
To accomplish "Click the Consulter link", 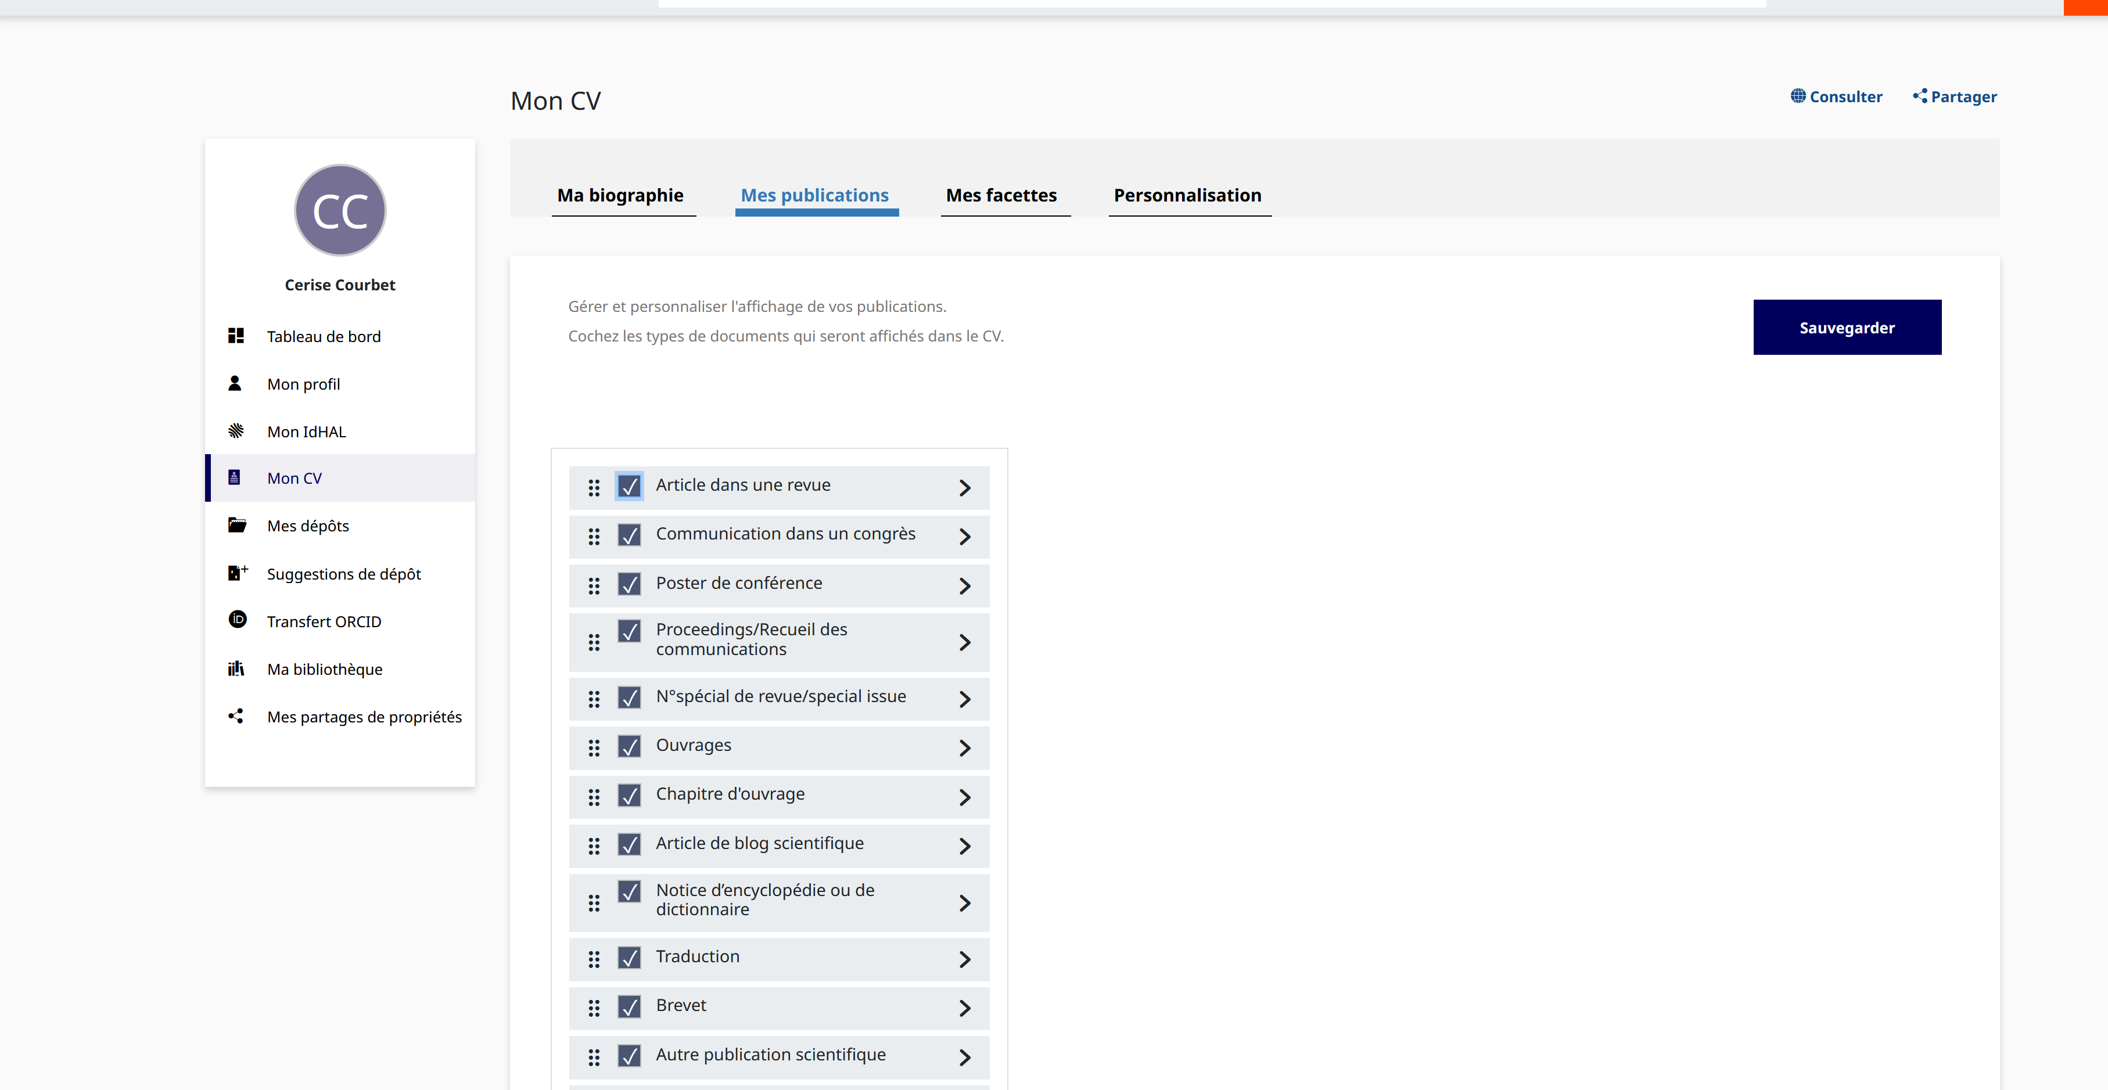I will 1838,96.
